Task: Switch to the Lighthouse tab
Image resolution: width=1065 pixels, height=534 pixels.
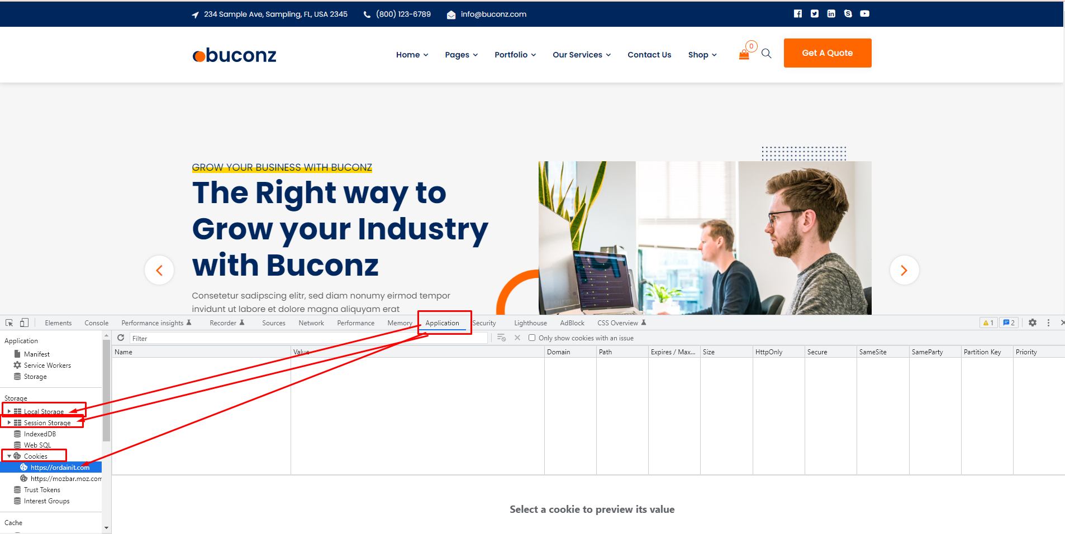Action: click(531, 323)
